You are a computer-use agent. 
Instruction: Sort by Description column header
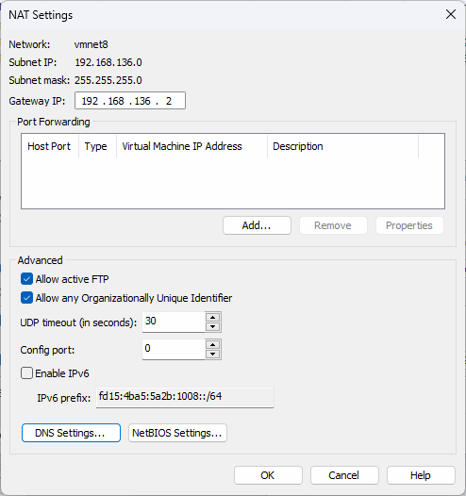pyautogui.click(x=342, y=146)
